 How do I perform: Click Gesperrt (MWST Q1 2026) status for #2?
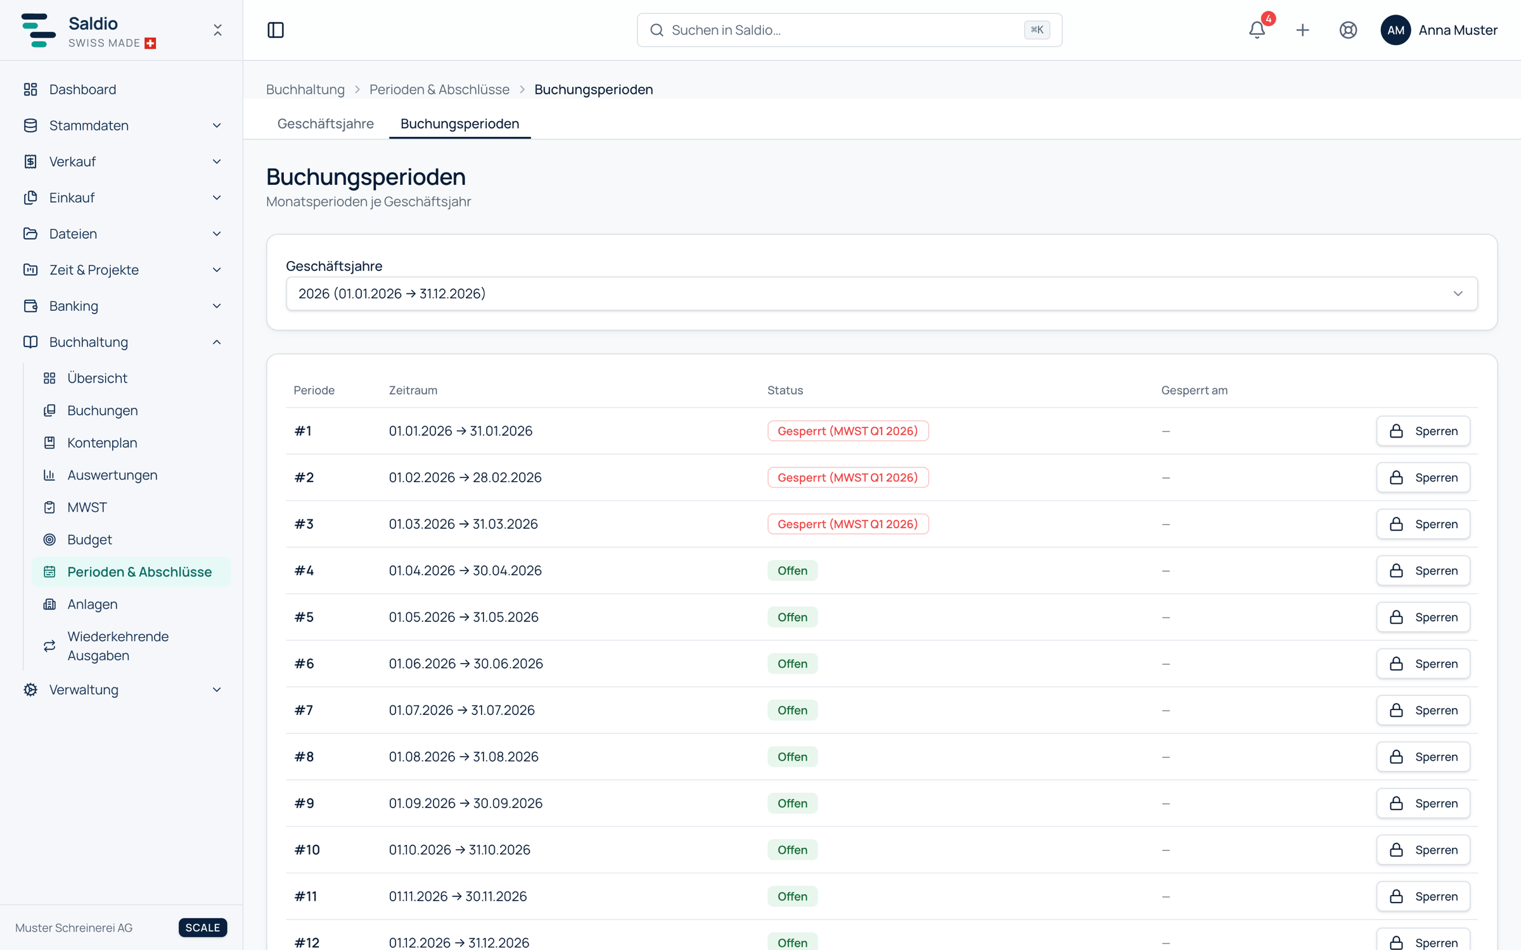click(x=848, y=478)
